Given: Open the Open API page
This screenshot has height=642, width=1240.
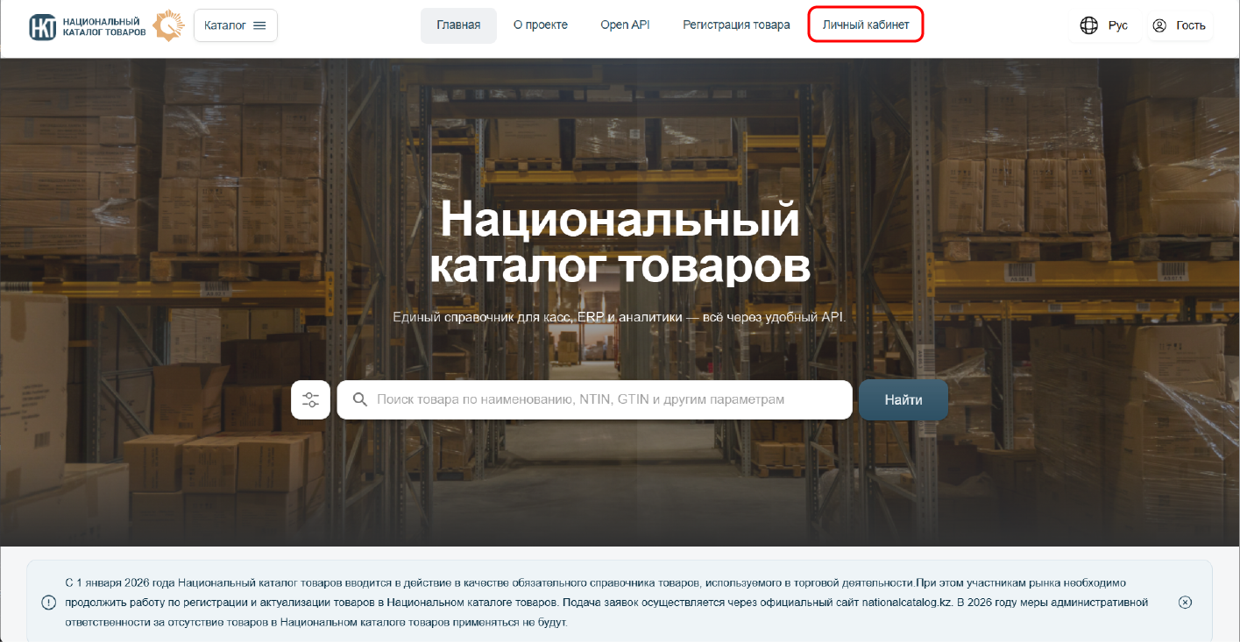Looking at the screenshot, I should coord(625,25).
